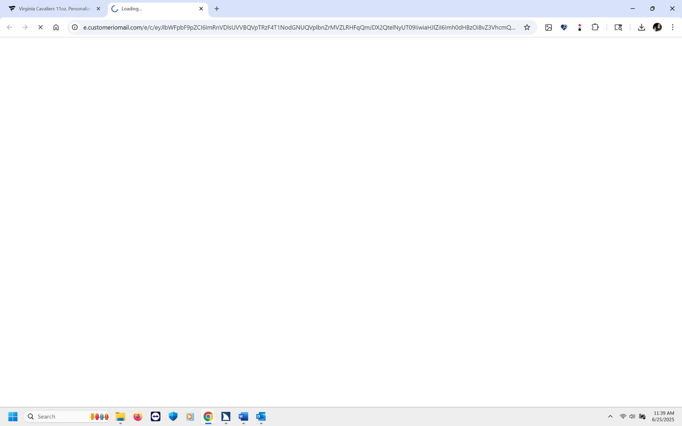Show browser downloads
Screen dimensions: 682x426
click(641, 27)
